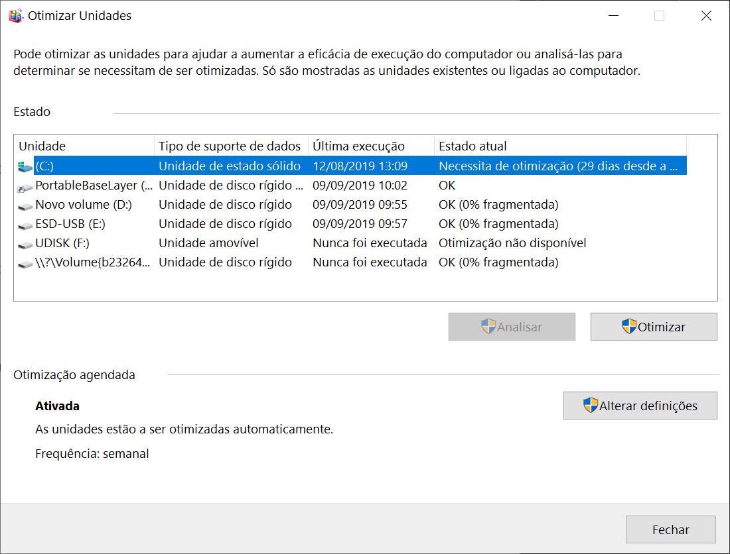Click the UDISK (F:) removable drive icon
Image resolution: width=730 pixels, height=554 pixels.
(25, 244)
